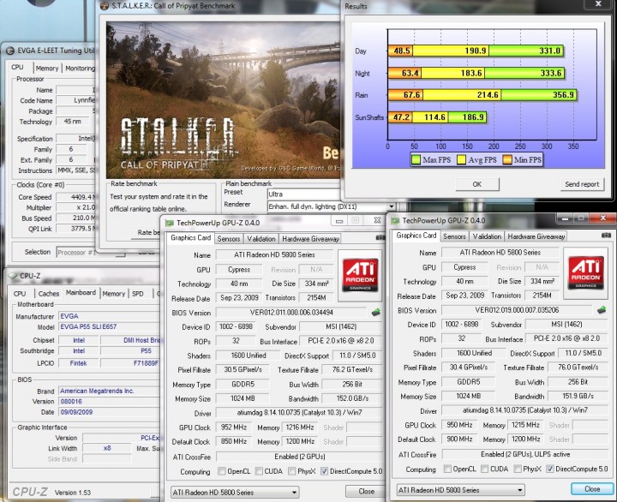Toggle OpenCL checkbox in left GPU-Z window

[x=222, y=471]
